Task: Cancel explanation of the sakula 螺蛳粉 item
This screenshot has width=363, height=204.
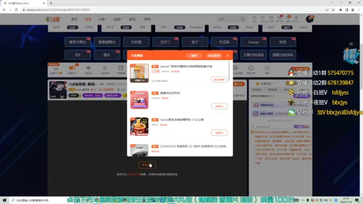Action: [x=219, y=80]
